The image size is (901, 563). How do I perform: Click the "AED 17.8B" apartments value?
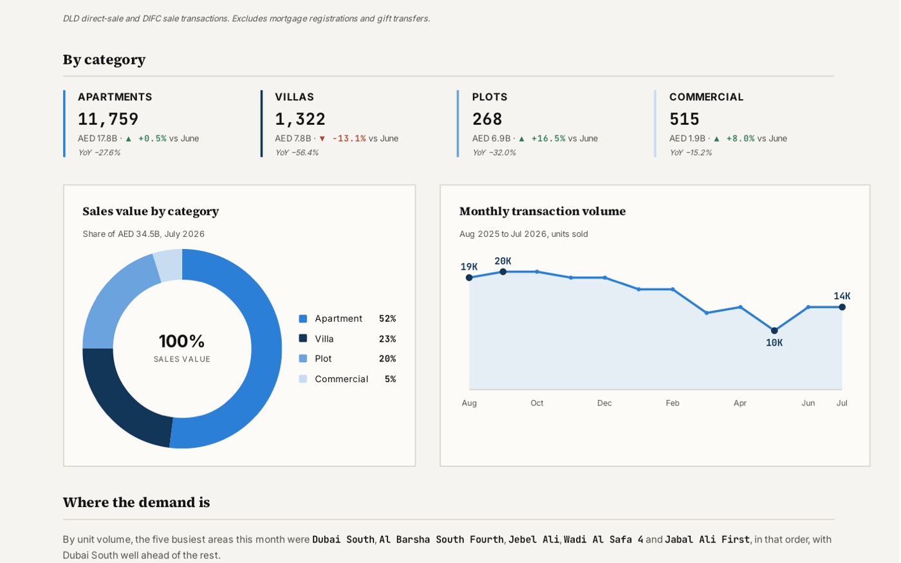(98, 138)
